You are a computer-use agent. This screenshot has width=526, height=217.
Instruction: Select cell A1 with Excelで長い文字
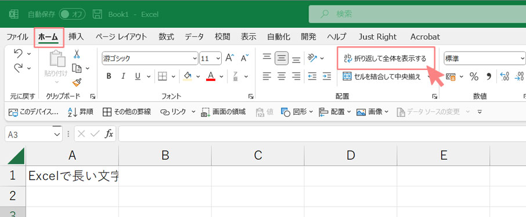click(72, 176)
